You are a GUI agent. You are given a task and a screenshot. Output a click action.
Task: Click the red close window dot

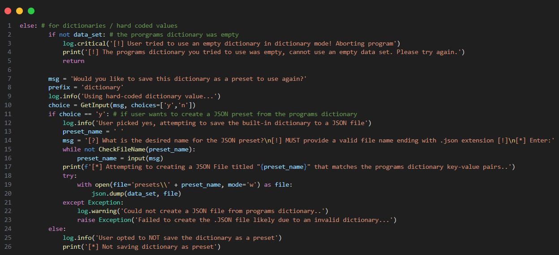click(x=8, y=11)
